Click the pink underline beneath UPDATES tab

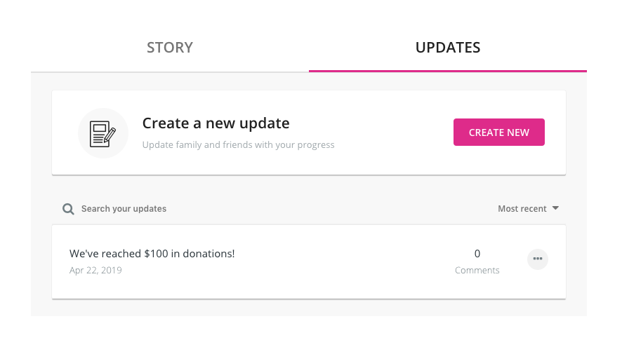(x=448, y=71)
